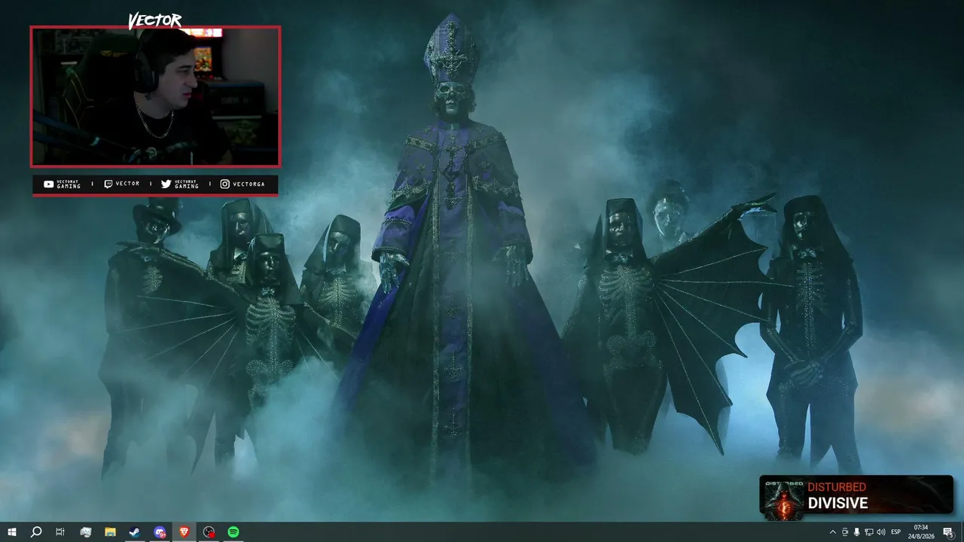Open the microphone tray icon

pos(857,532)
